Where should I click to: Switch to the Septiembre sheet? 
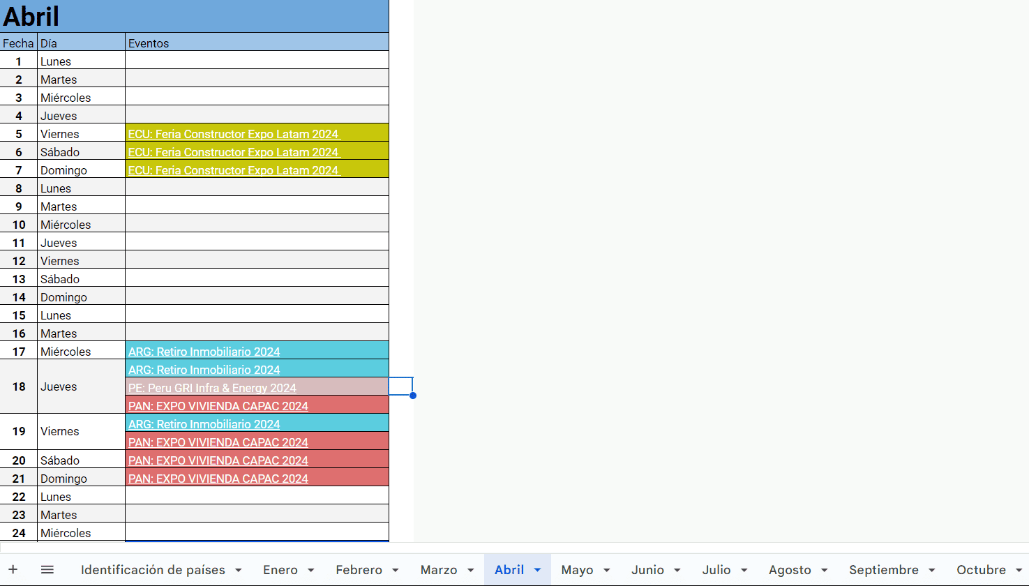885,569
